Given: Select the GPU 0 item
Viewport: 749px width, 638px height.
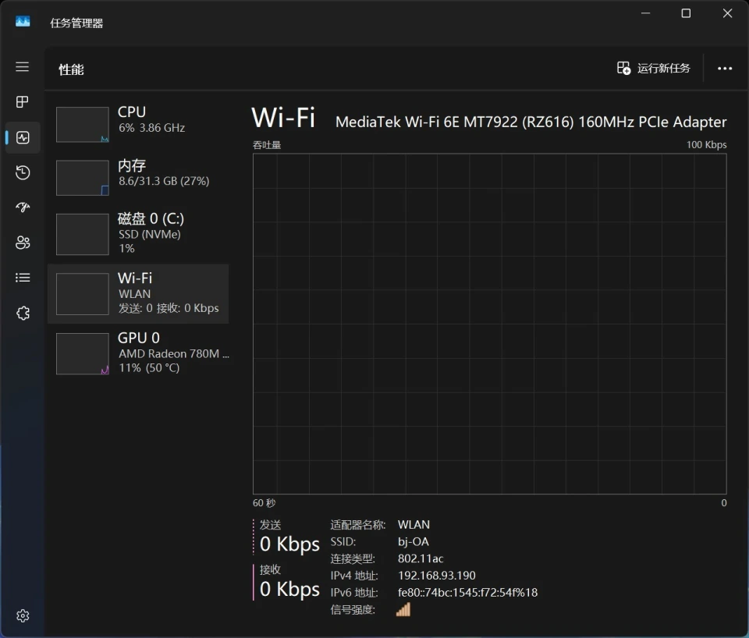Looking at the screenshot, I should 138,353.
